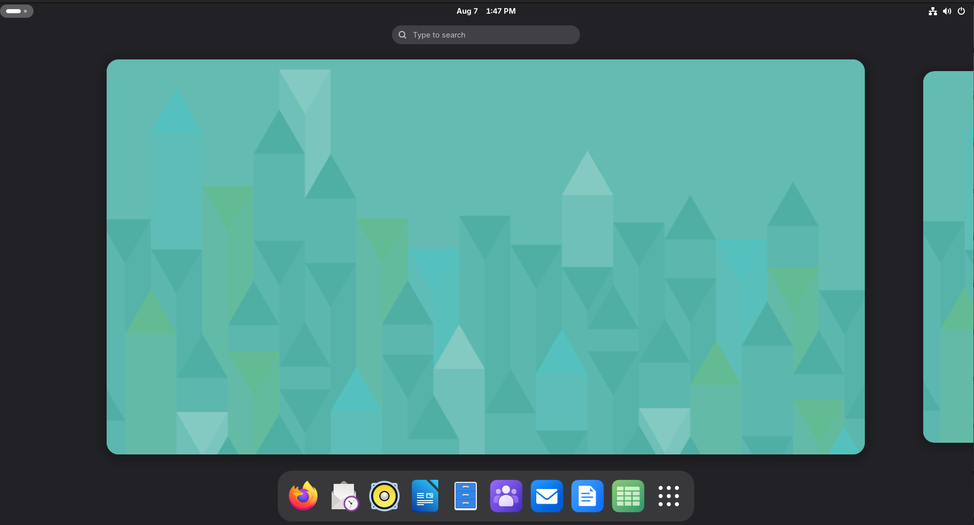Viewport: 974px width, 525px height.
Task: Open the Files file-cabinet icon
Action: click(x=466, y=496)
